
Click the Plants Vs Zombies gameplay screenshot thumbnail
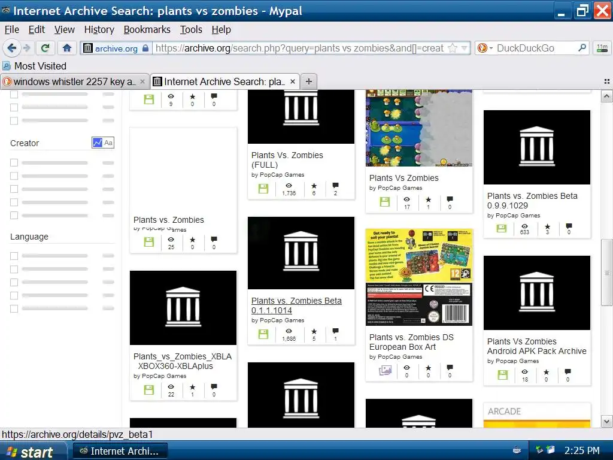[x=418, y=128]
